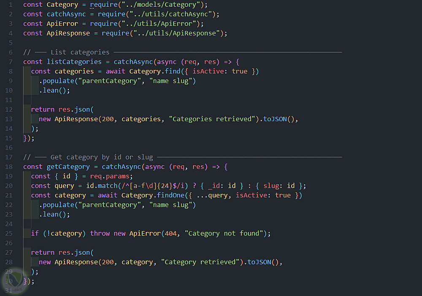Click the throw keyword on line 25
Image resolution: width=422 pixels, height=296 pixels.
point(100,234)
